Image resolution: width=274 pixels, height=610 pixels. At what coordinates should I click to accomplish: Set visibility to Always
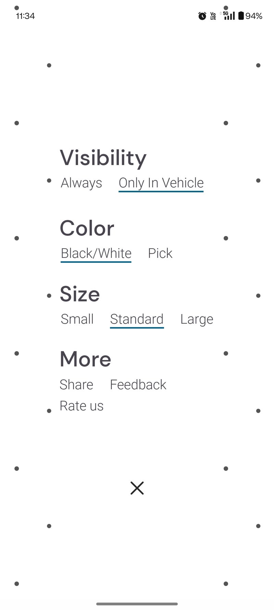(x=82, y=183)
